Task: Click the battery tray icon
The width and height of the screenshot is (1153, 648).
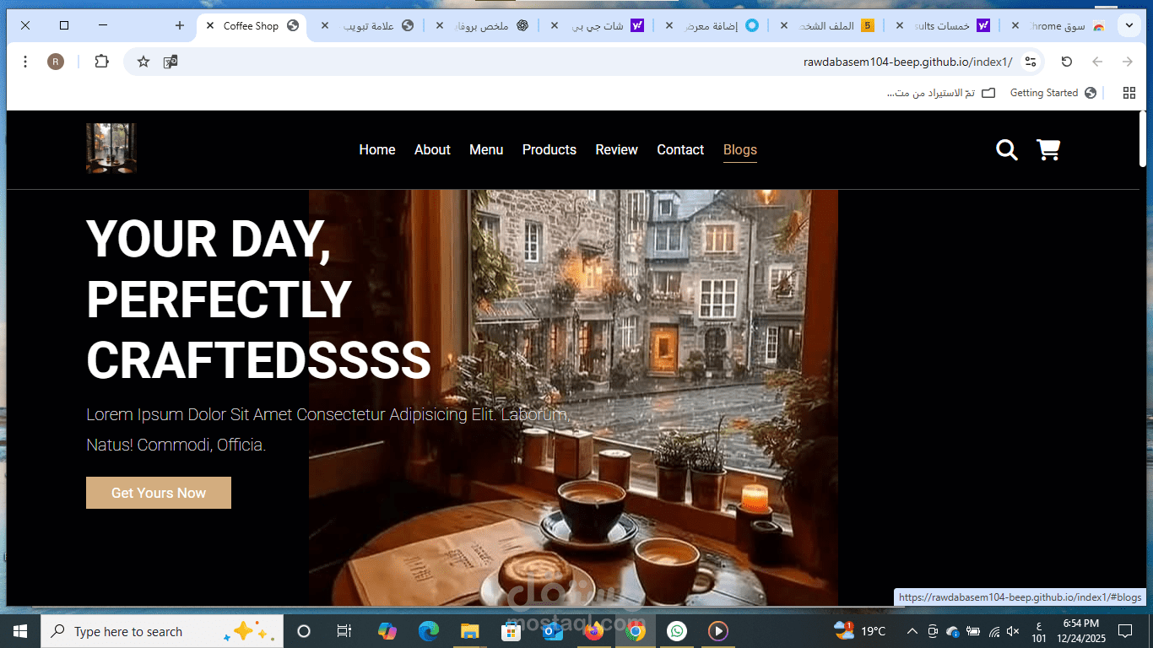Action: pos(972,631)
